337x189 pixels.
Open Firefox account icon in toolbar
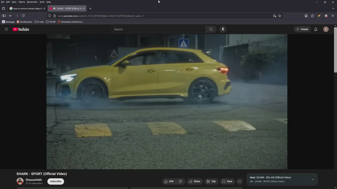(x=306, y=16)
